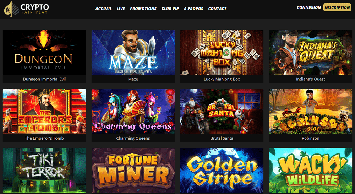Open the Tiki Terror game thumbnail
Image resolution: width=355 pixels, height=194 pixels.
tap(44, 171)
